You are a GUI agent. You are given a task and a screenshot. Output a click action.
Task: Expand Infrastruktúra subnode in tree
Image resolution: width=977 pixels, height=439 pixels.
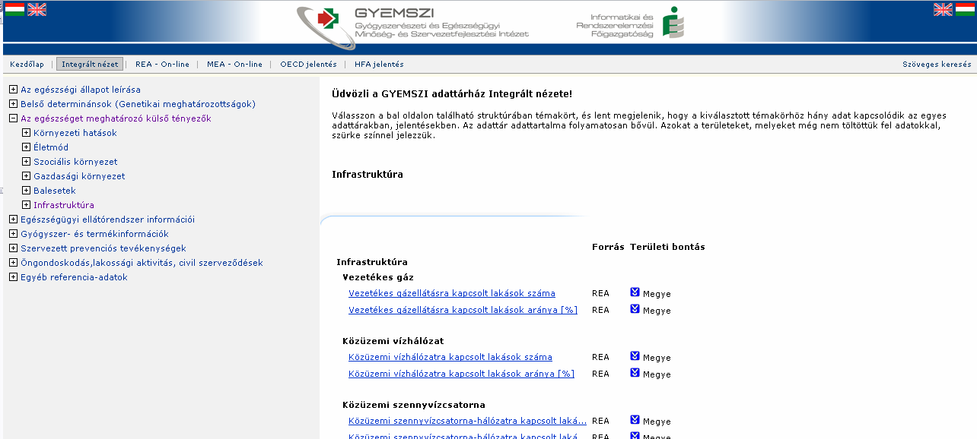[27, 205]
